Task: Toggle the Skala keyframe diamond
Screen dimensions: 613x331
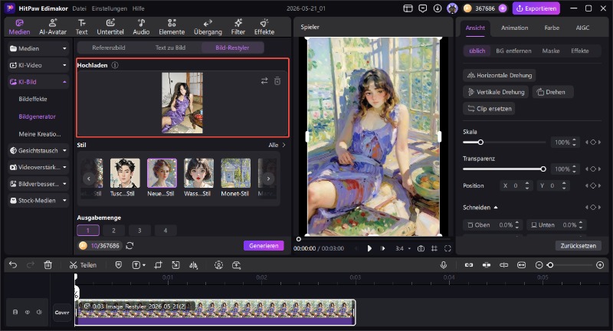Action: click(x=593, y=143)
